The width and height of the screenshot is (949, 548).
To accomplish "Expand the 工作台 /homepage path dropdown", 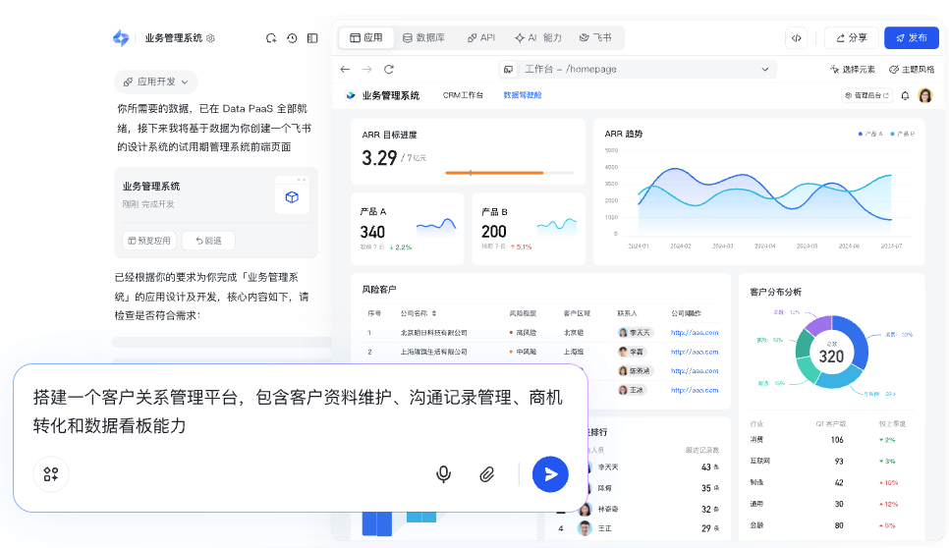I will [x=764, y=70].
